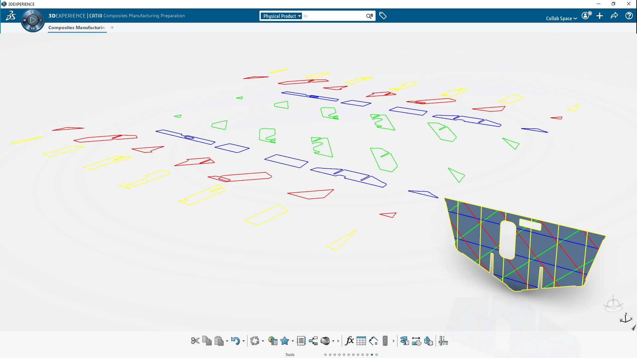Open the favorites star tool
637x358 pixels.
coord(285,341)
